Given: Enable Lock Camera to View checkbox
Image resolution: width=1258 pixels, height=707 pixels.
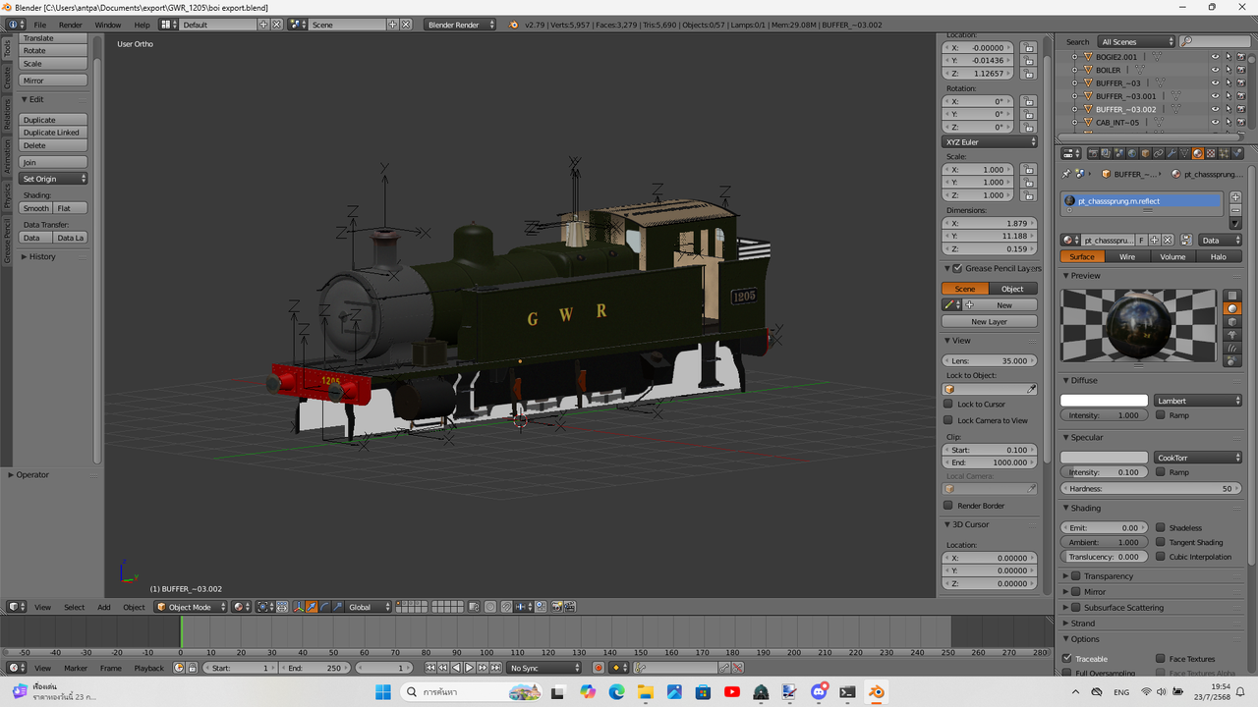Looking at the screenshot, I should (948, 420).
